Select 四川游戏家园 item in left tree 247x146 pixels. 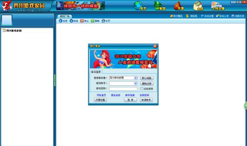click(x=14, y=30)
